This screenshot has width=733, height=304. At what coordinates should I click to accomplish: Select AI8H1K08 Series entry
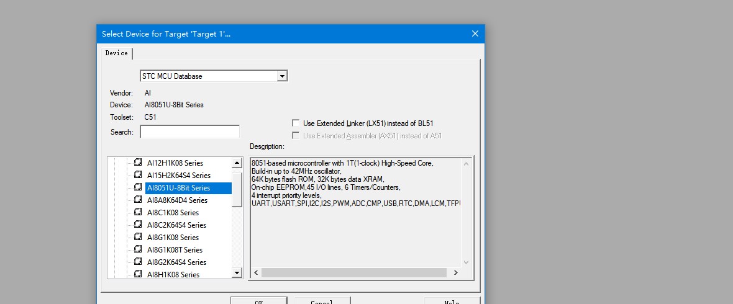(x=173, y=275)
